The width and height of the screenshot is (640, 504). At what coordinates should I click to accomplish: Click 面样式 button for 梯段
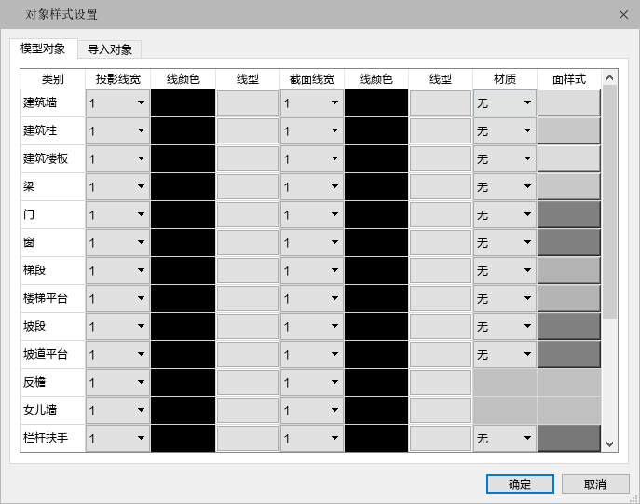coord(569,270)
